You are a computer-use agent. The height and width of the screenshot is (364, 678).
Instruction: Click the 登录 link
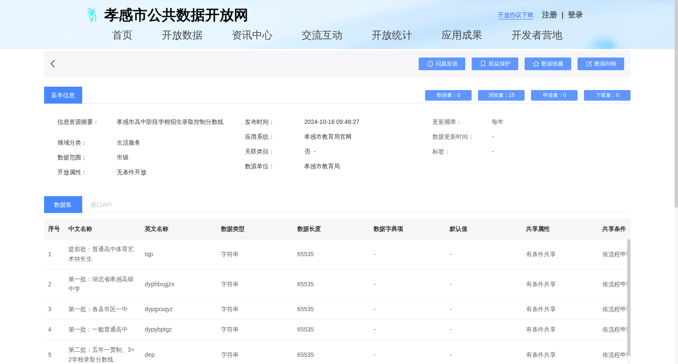pos(575,15)
